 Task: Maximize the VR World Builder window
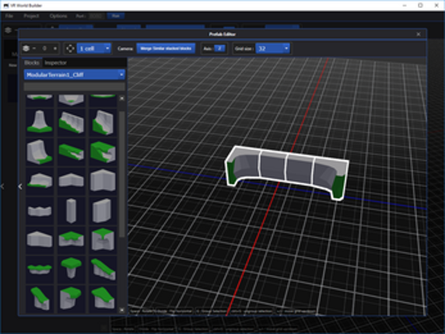pos(420,5)
